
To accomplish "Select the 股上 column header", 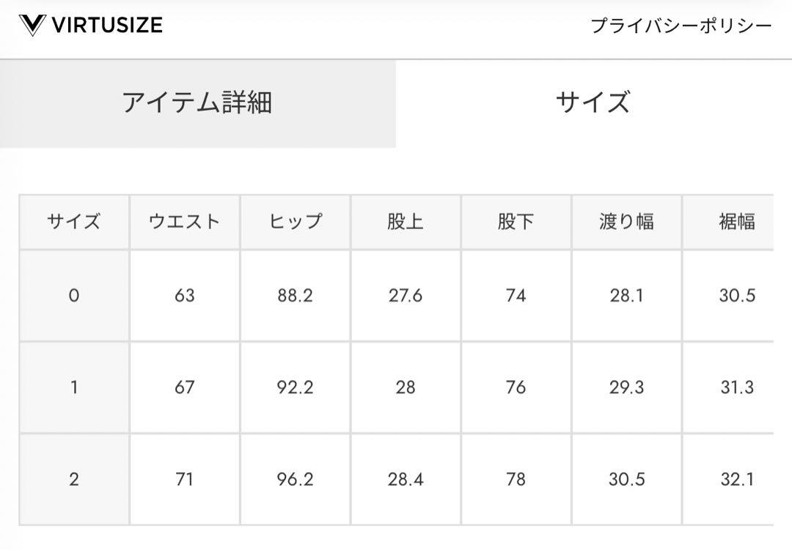I will pyautogui.click(x=406, y=221).
